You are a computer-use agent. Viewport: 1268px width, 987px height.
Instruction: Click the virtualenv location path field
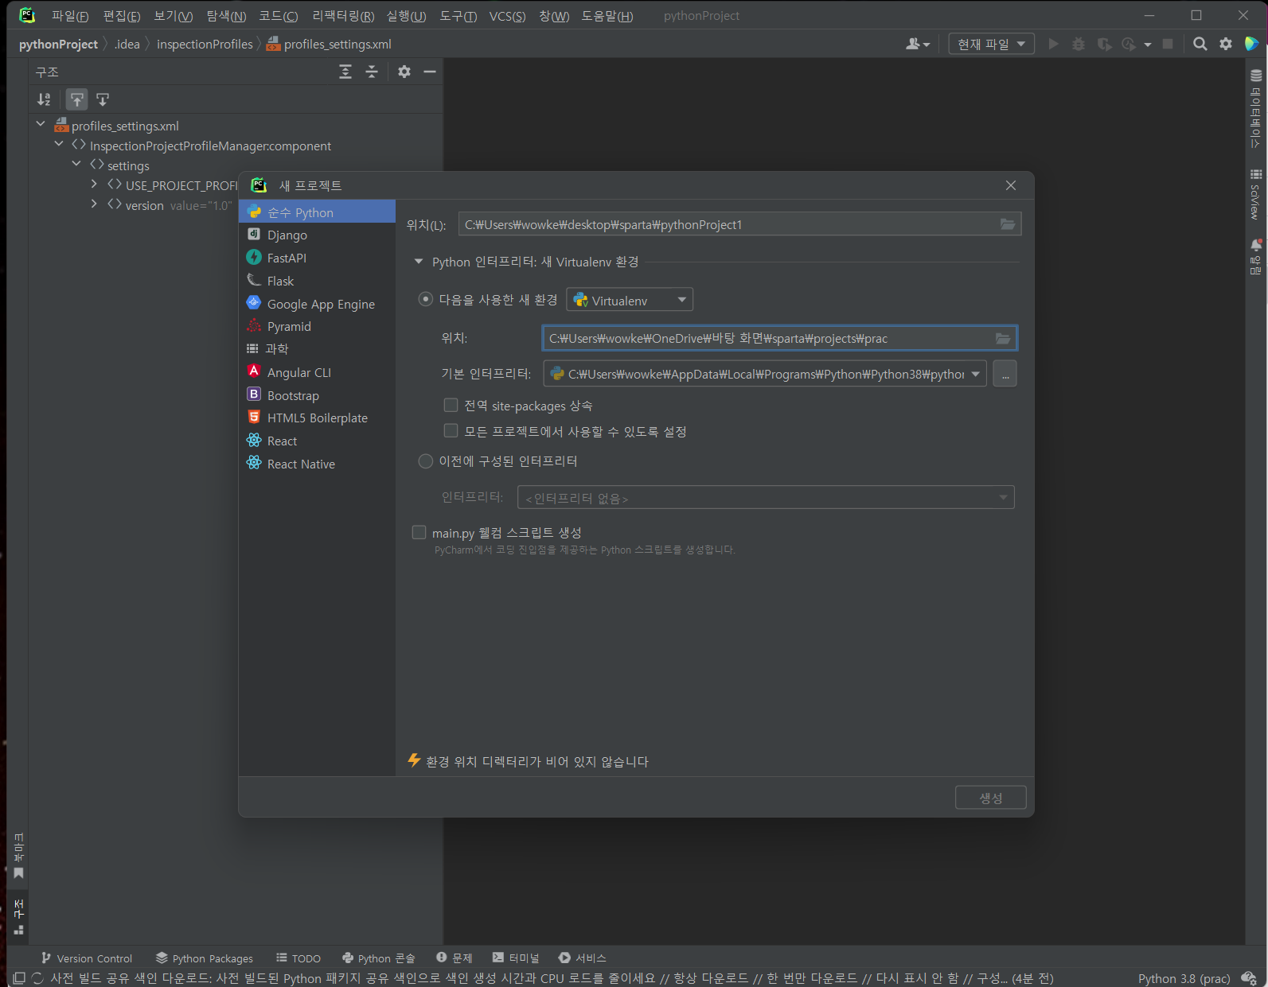pyautogui.click(x=779, y=339)
